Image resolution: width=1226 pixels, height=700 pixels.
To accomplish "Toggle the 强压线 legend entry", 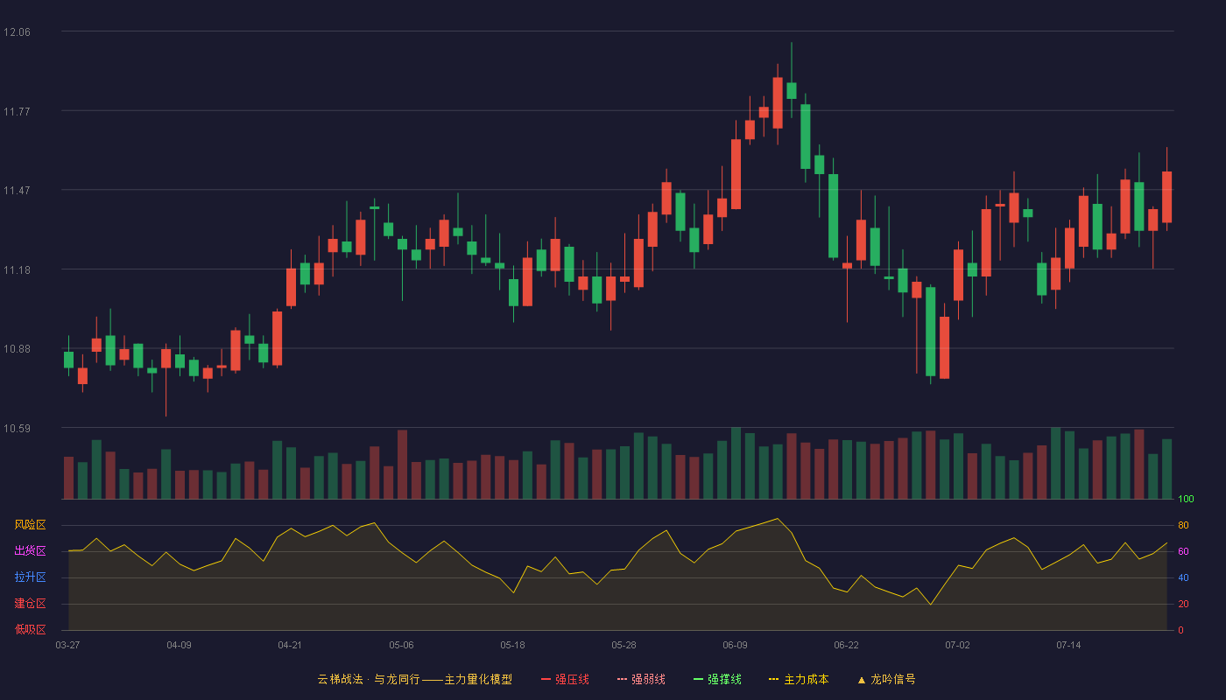I will (565, 679).
